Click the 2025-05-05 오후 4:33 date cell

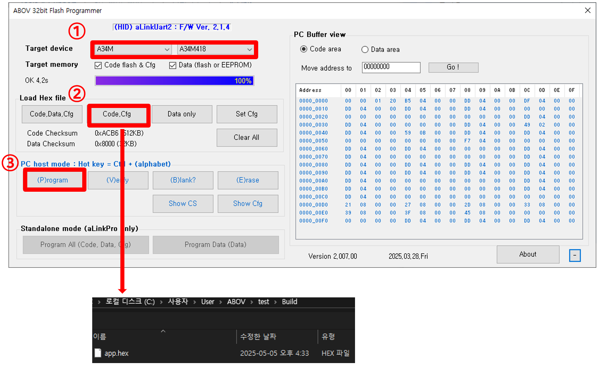(x=274, y=353)
